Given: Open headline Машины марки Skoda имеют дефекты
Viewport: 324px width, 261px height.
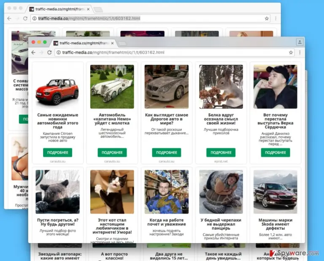Looking at the screenshot, I should (x=275, y=224).
